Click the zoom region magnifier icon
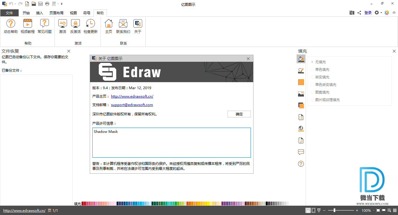Image resolution: width=398 pixels, height=215 pixels. (x=389, y=210)
